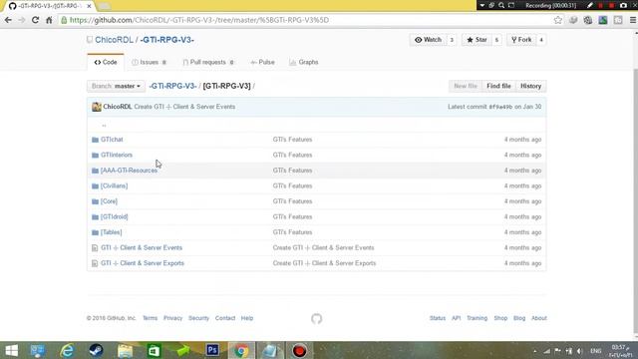Viewport: 638px width, 359px height.
Task: Switch to the Code tab
Action: pos(106,62)
